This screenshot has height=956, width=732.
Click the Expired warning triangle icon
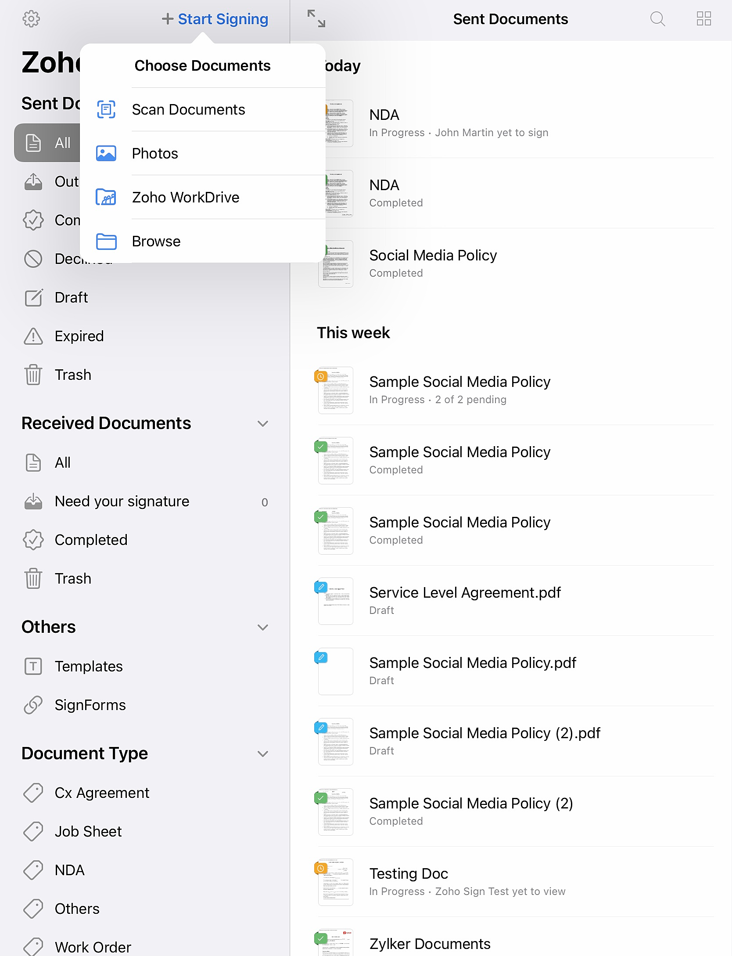[x=33, y=336]
